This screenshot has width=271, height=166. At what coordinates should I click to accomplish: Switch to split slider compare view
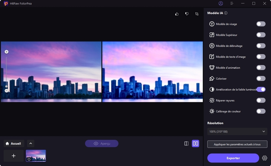point(186,144)
